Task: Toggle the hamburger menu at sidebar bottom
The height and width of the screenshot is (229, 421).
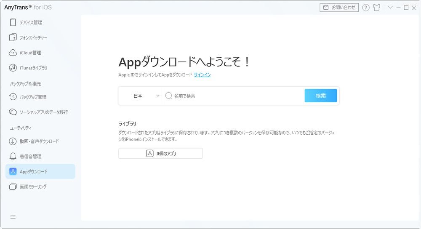Action: click(x=13, y=217)
